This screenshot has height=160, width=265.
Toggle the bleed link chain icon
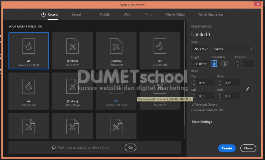point(247,89)
